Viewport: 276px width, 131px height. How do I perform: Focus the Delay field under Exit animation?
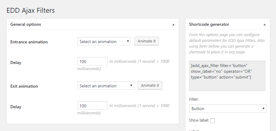coord(93,106)
